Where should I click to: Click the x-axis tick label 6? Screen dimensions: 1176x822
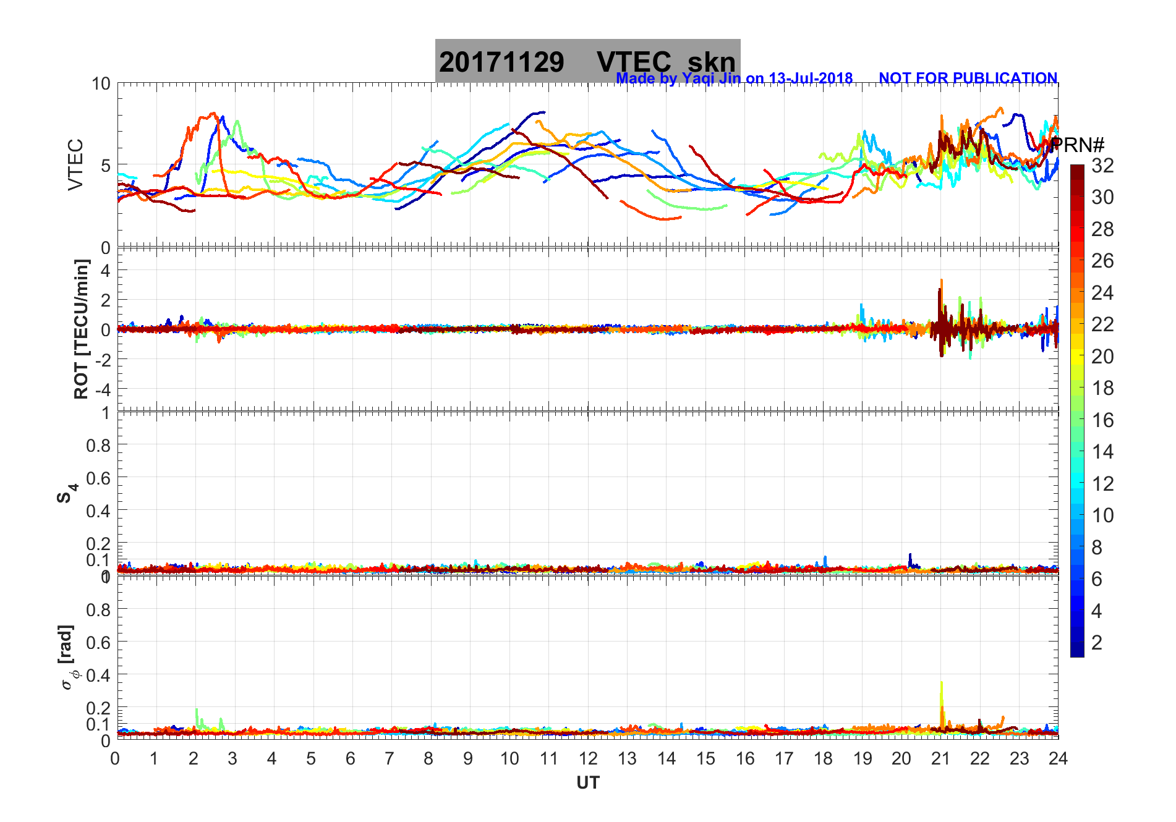coord(351,758)
